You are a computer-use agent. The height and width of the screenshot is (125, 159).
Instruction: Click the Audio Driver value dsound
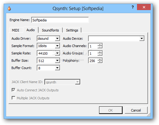[43, 39]
